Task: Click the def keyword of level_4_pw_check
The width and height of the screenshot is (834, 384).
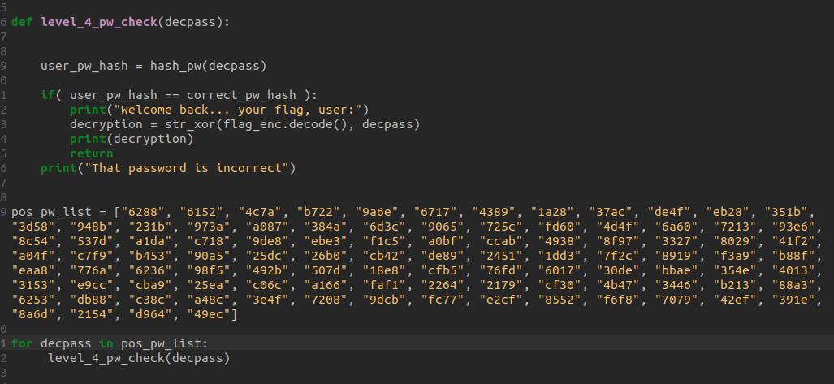Action: 22,21
